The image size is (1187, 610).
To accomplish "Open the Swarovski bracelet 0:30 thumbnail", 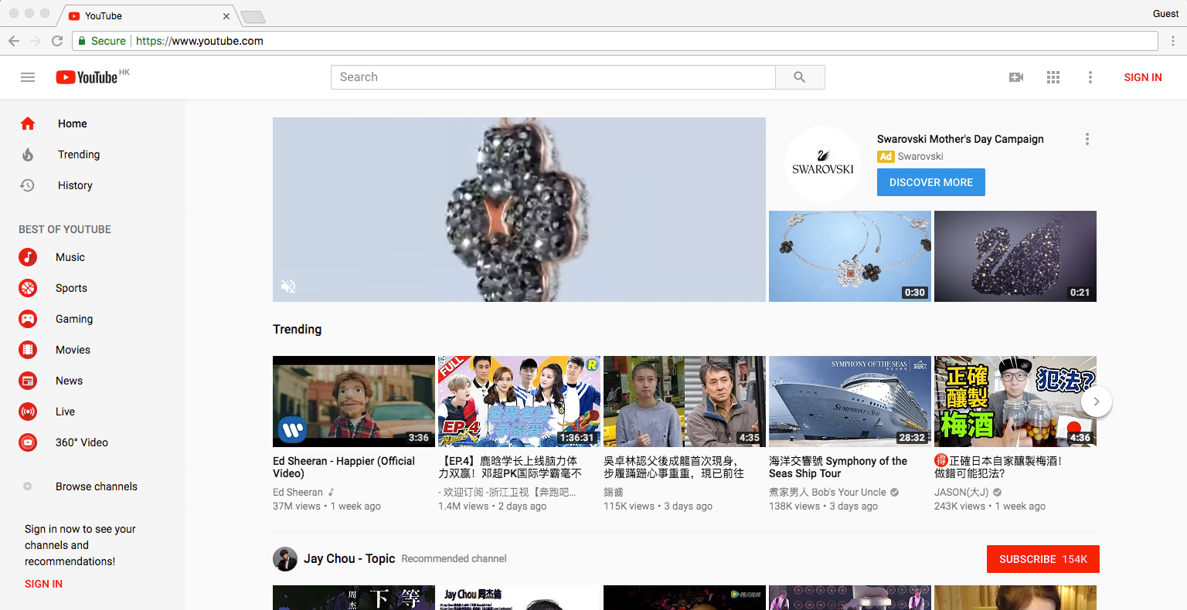I will pyautogui.click(x=850, y=256).
